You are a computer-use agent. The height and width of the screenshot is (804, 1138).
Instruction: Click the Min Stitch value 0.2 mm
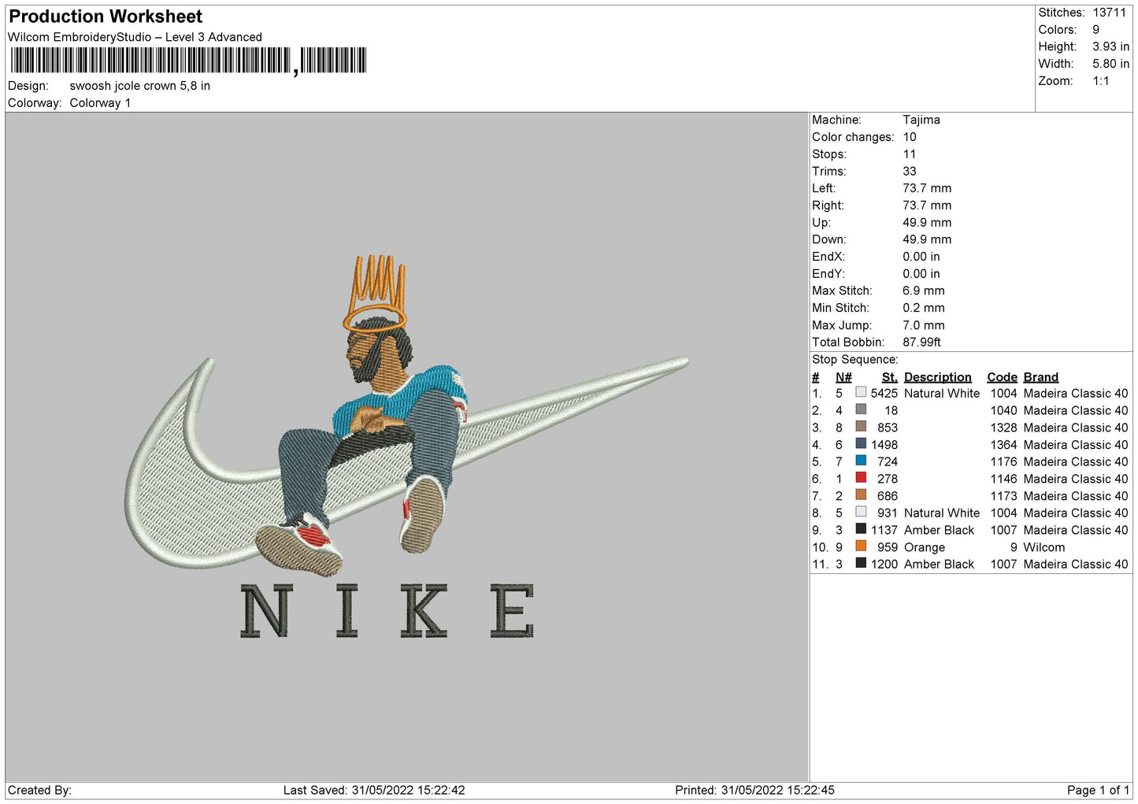coord(924,308)
